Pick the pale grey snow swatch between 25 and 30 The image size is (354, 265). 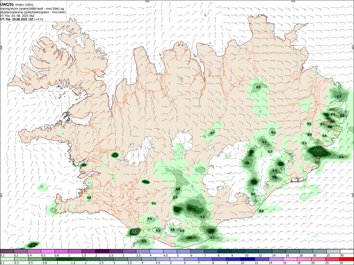(333, 251)
